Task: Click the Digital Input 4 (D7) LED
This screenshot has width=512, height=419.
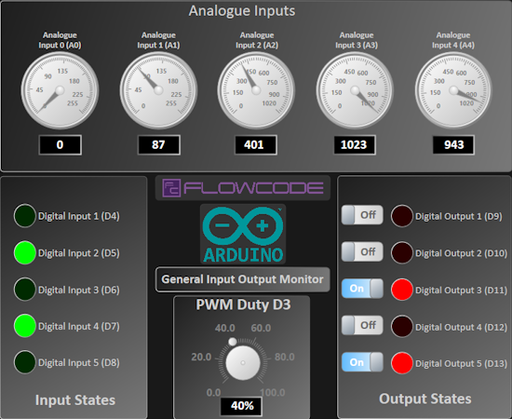Action: coord(25,326)
